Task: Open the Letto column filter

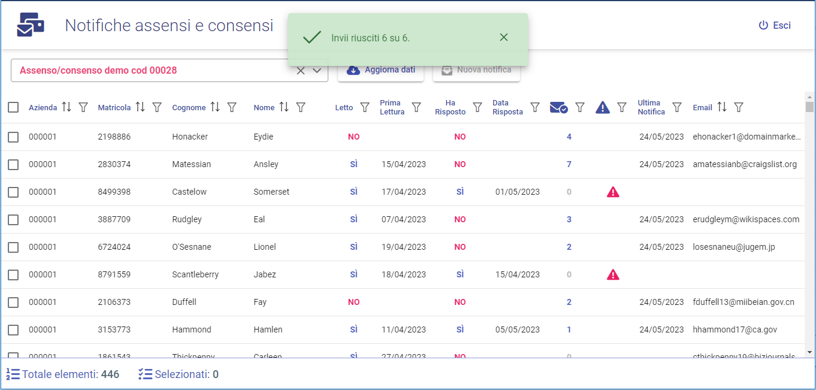Action: (364, 107)
